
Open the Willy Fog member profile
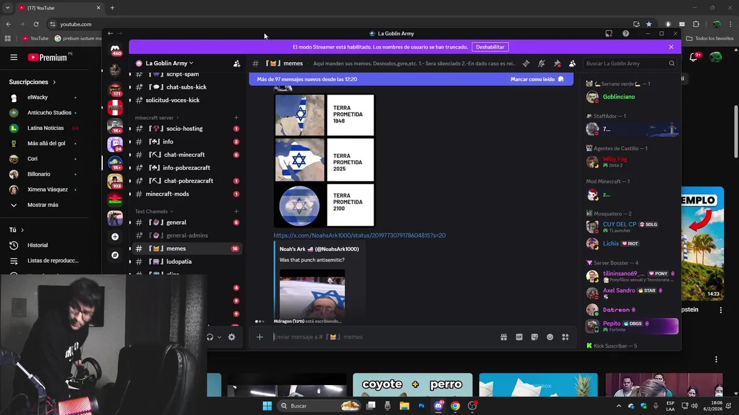(632, 162)
